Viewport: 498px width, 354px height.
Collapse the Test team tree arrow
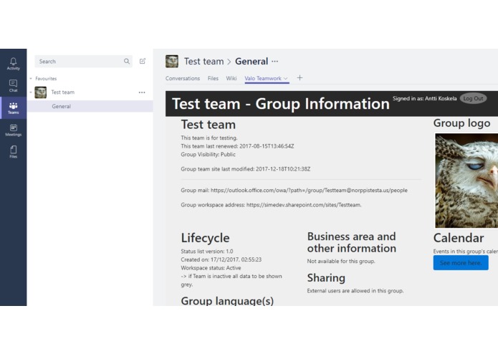pos(31,92)
